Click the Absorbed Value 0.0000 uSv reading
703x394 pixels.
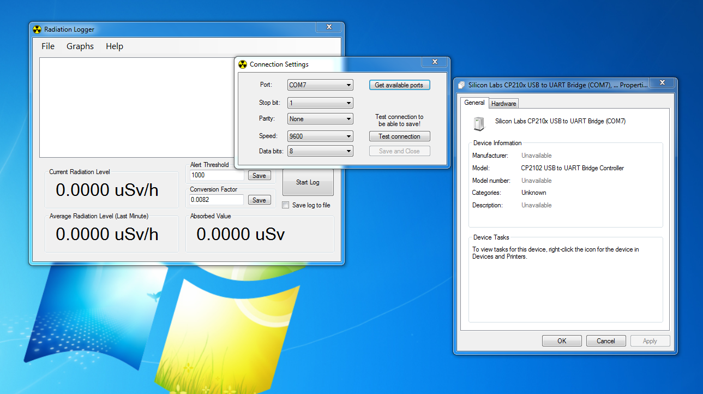[241, 234]
